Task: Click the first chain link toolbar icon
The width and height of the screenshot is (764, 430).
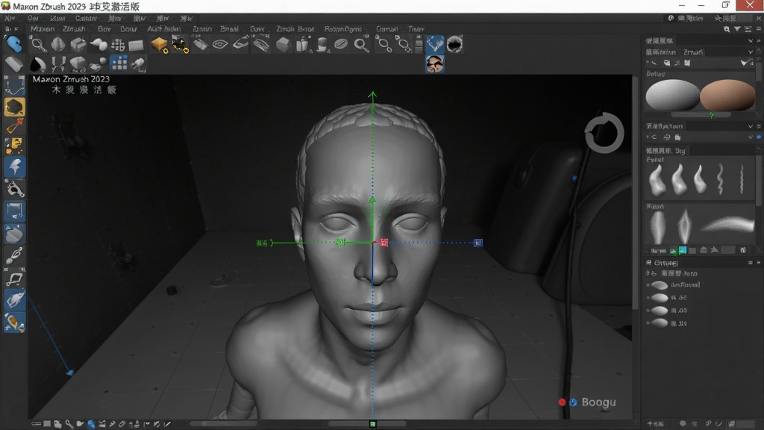Action: point(384,45)
